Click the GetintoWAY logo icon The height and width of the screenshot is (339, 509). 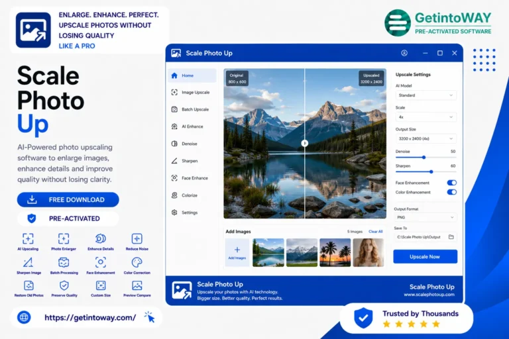coord(398,23)
